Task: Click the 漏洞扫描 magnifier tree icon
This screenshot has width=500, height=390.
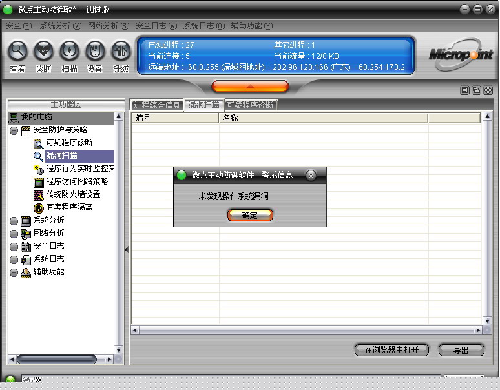Action: pyautogui.click(x=38, y=156)
